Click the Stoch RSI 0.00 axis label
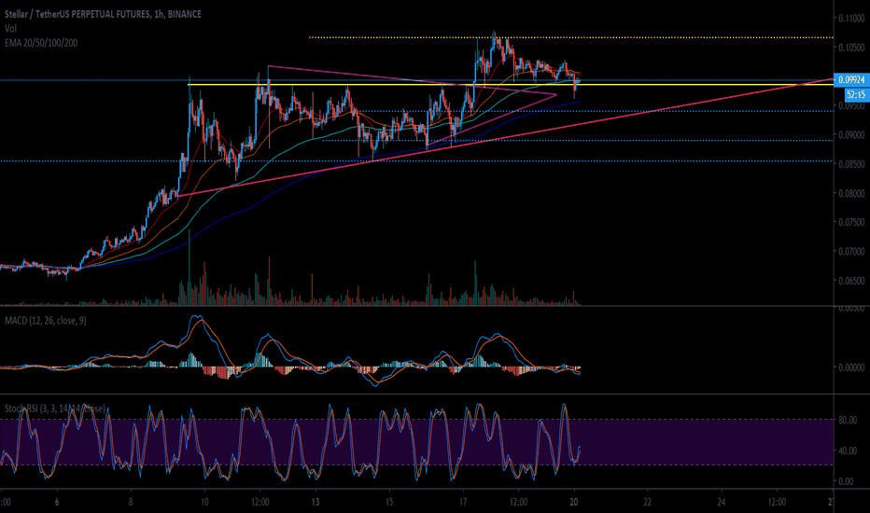This screenshot has height=513, width=870. point(846,481)
